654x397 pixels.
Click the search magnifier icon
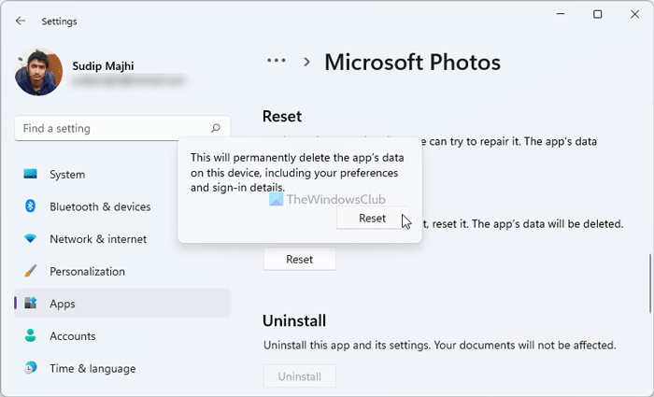(216, 128)
